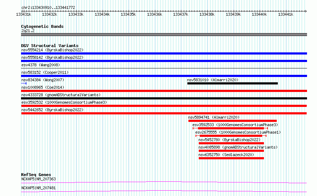Click the 133437k ruler tick label

click(x=181, y=14)
